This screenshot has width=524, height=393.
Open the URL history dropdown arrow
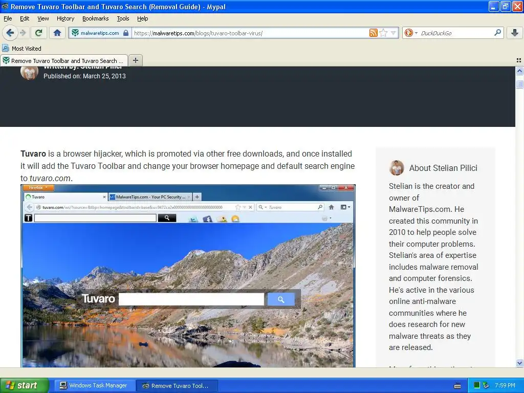click(394, 33)
